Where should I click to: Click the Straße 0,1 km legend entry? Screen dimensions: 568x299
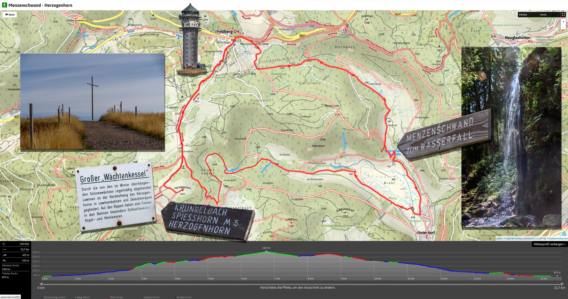pyautogui.click(x=183, y=297)
